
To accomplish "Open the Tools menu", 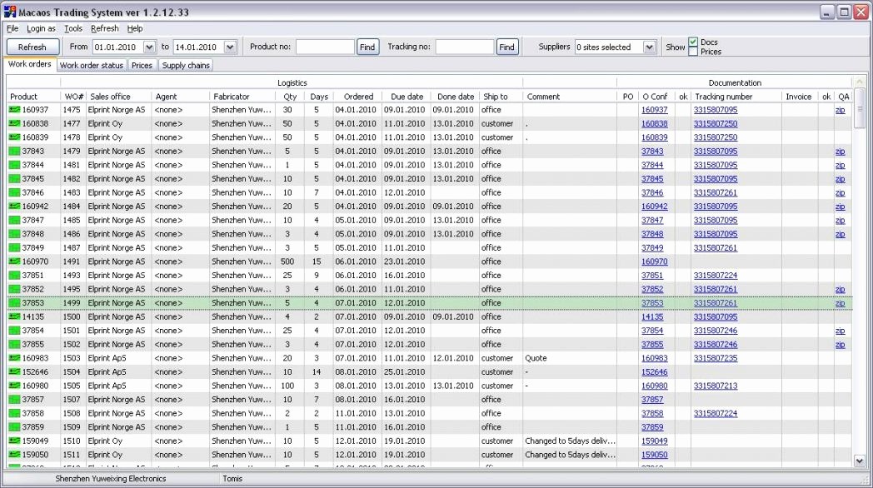I will (72, 27).
